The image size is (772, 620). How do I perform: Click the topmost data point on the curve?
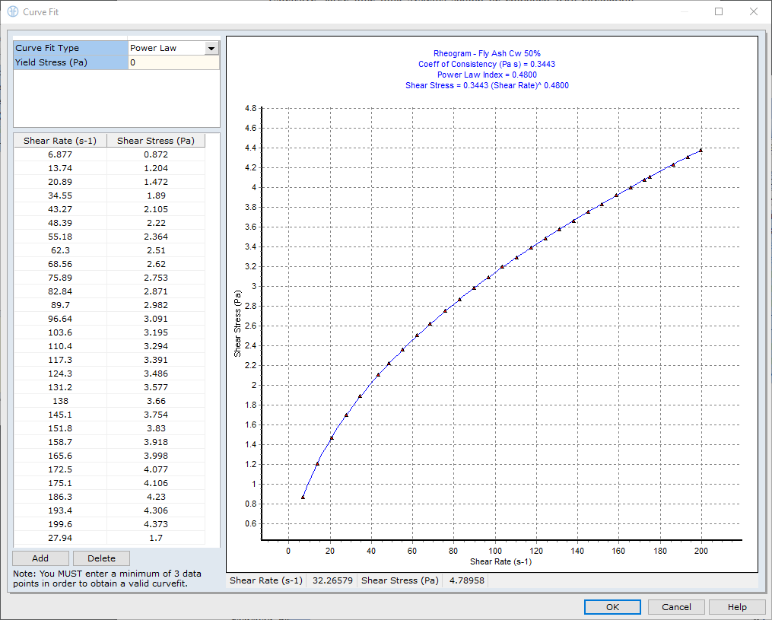pos(702,150)
